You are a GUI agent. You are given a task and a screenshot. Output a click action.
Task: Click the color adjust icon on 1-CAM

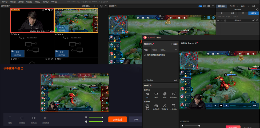pos(43,10)
